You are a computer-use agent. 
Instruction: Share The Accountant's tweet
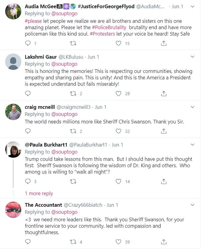coord(164,242)
